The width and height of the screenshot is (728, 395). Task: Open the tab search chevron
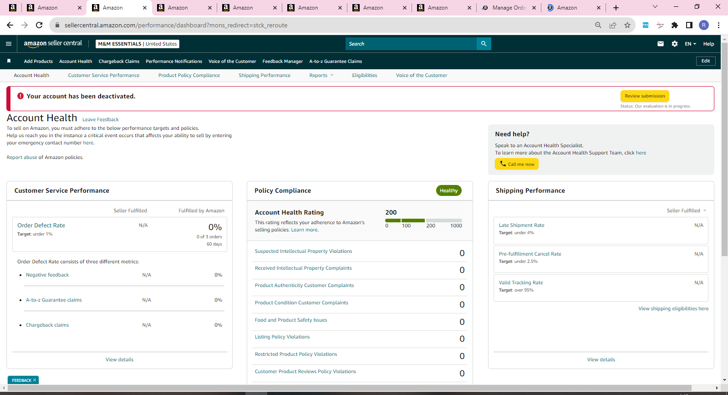pos(655,7)
